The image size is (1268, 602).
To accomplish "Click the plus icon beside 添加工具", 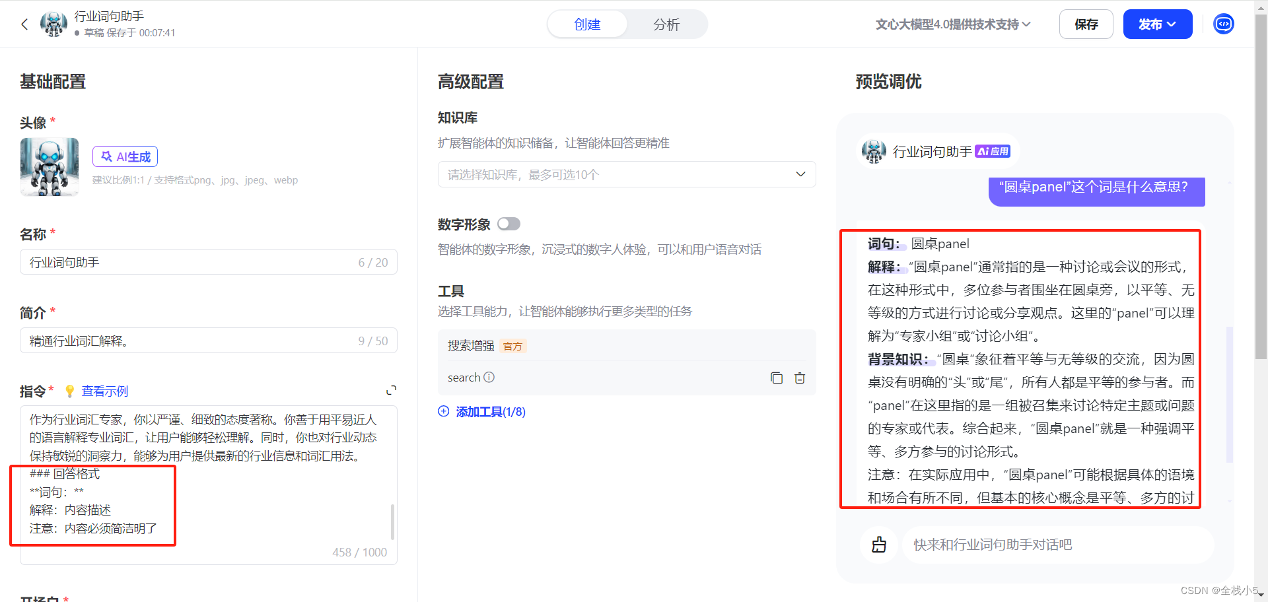I will tap(444, 411).
